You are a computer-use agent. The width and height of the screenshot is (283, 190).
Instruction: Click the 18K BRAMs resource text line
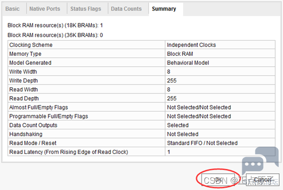pos(55,25)
